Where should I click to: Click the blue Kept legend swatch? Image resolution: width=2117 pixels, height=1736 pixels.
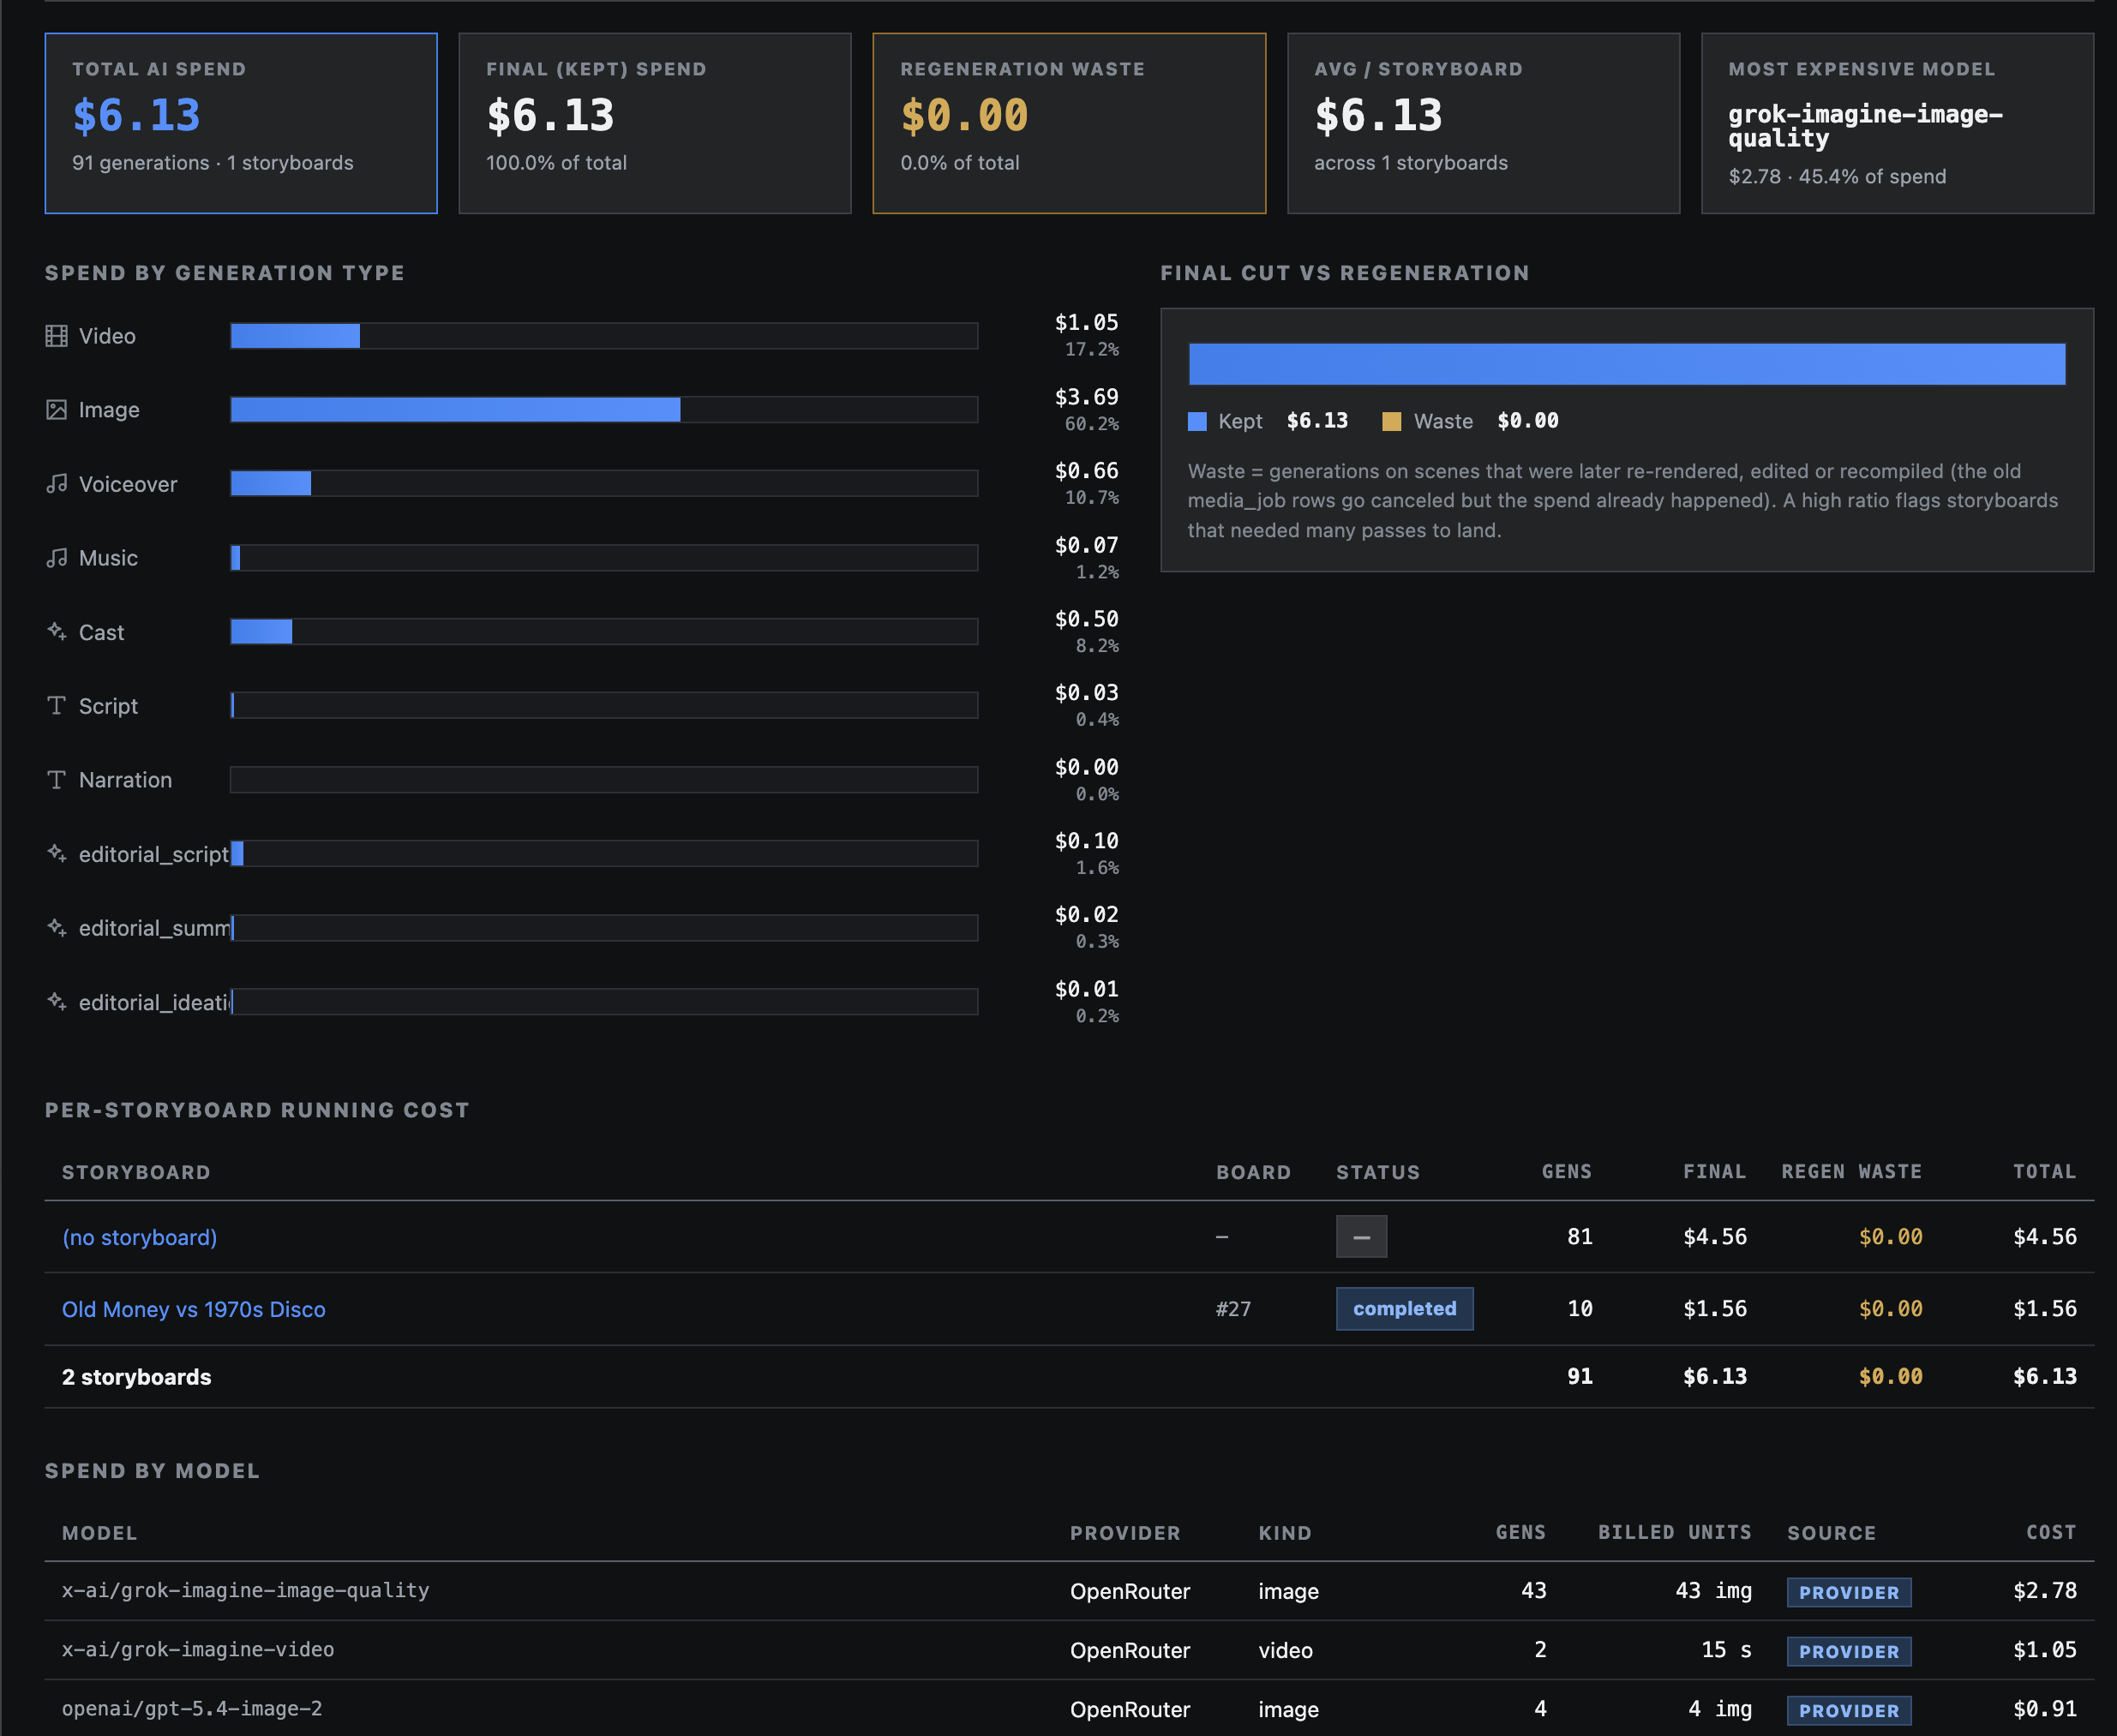1197,421
